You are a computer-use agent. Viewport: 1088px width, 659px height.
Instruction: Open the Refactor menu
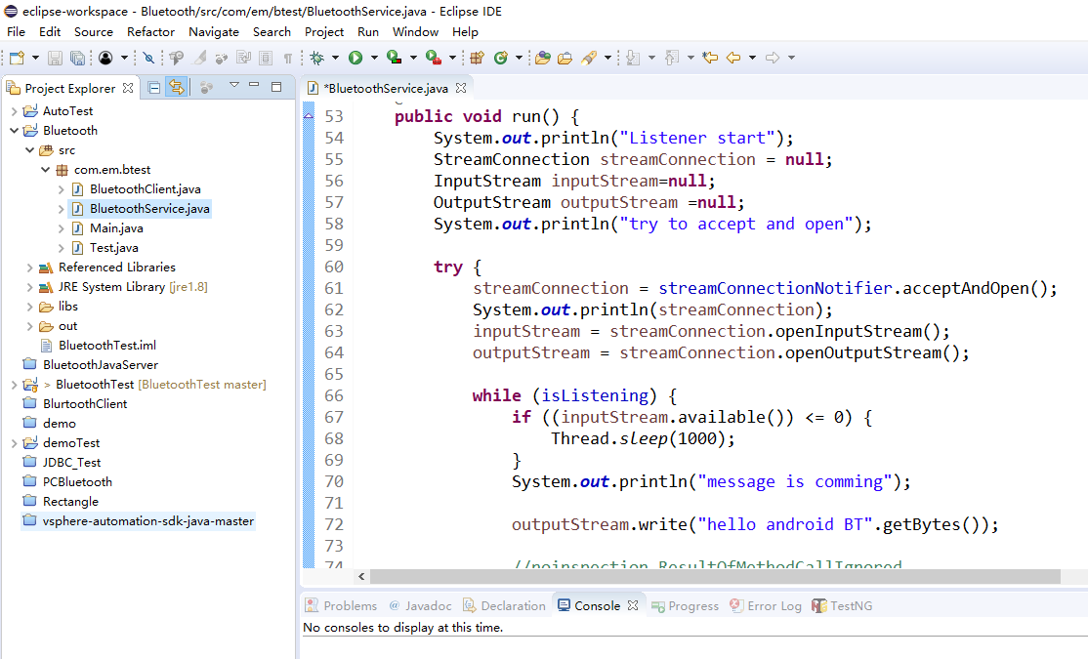(150, 32)
